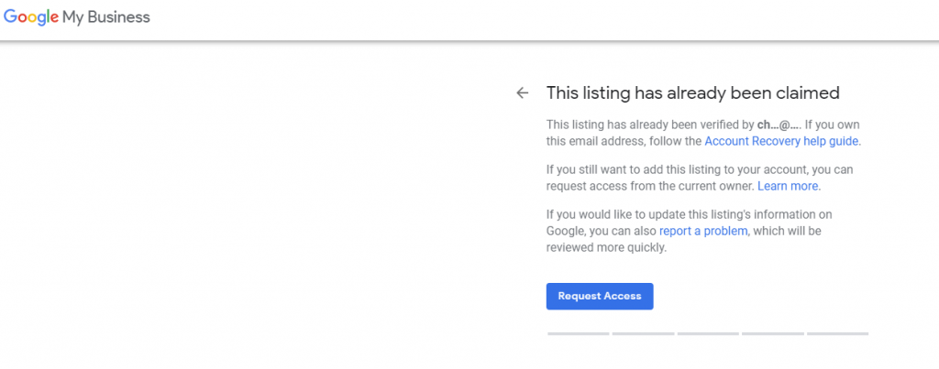Click the back arrow beside the heading
Viewport: 939px width, 369px height.
(522, 92)
